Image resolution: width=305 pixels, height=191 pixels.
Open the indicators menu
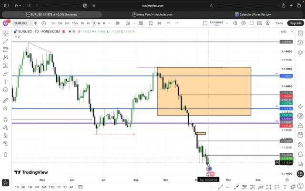pyautogui.click(x=128, y=23)
